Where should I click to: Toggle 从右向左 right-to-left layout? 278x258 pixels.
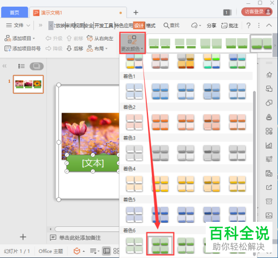point(100,38)
